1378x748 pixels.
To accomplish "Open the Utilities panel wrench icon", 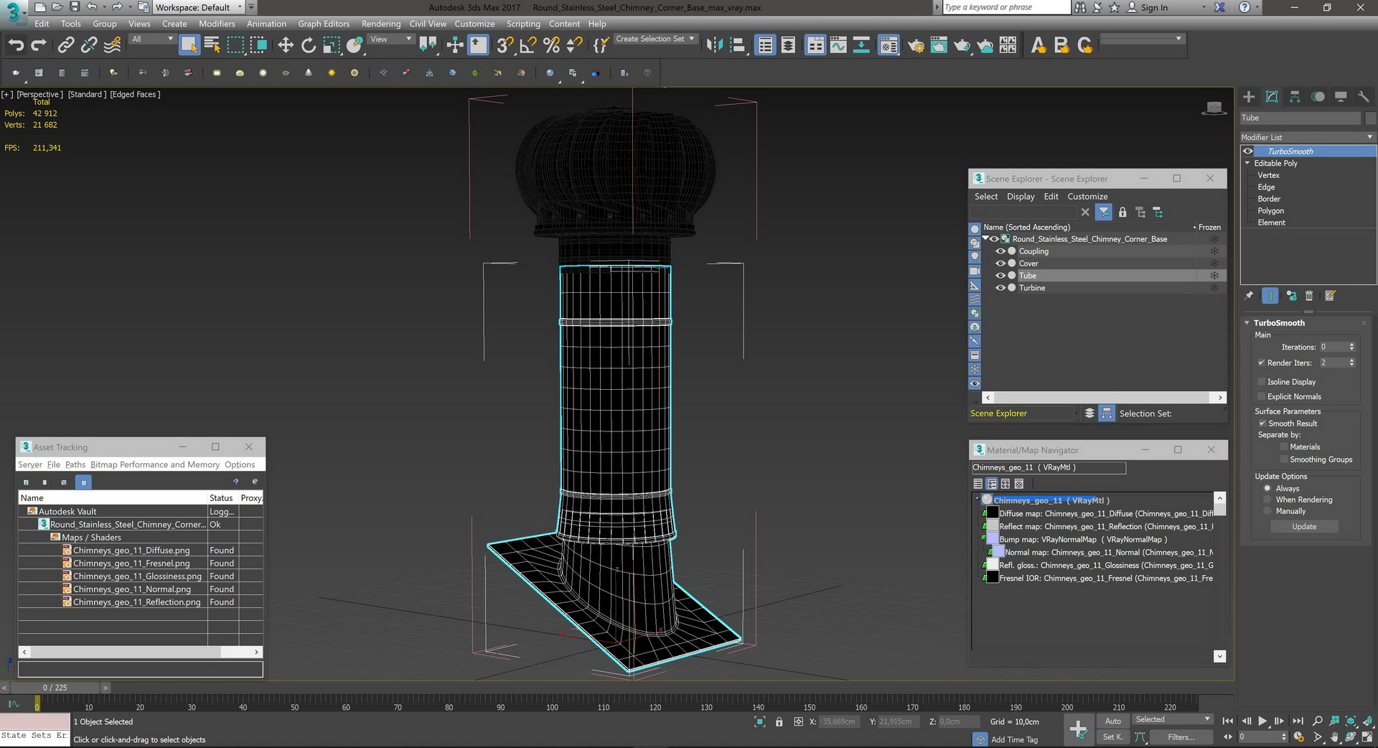I will point(1364,97).
